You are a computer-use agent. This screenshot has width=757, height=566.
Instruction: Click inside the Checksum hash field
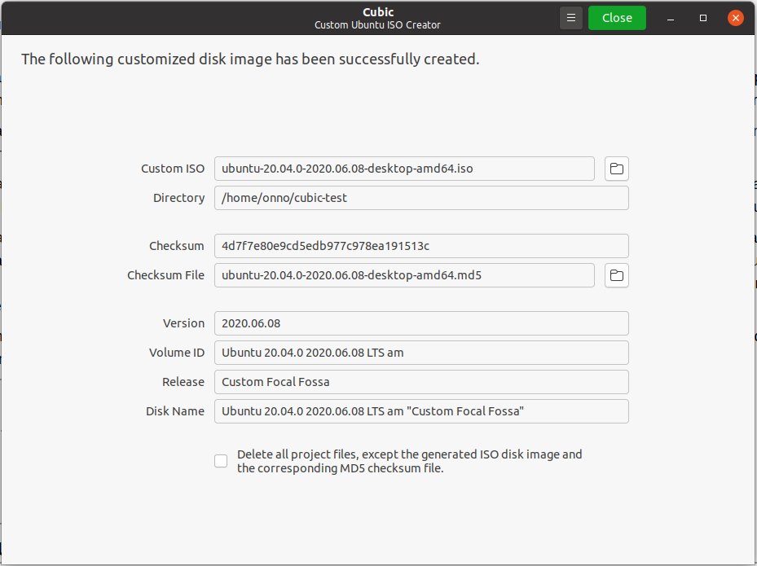(x=421, y=246)
